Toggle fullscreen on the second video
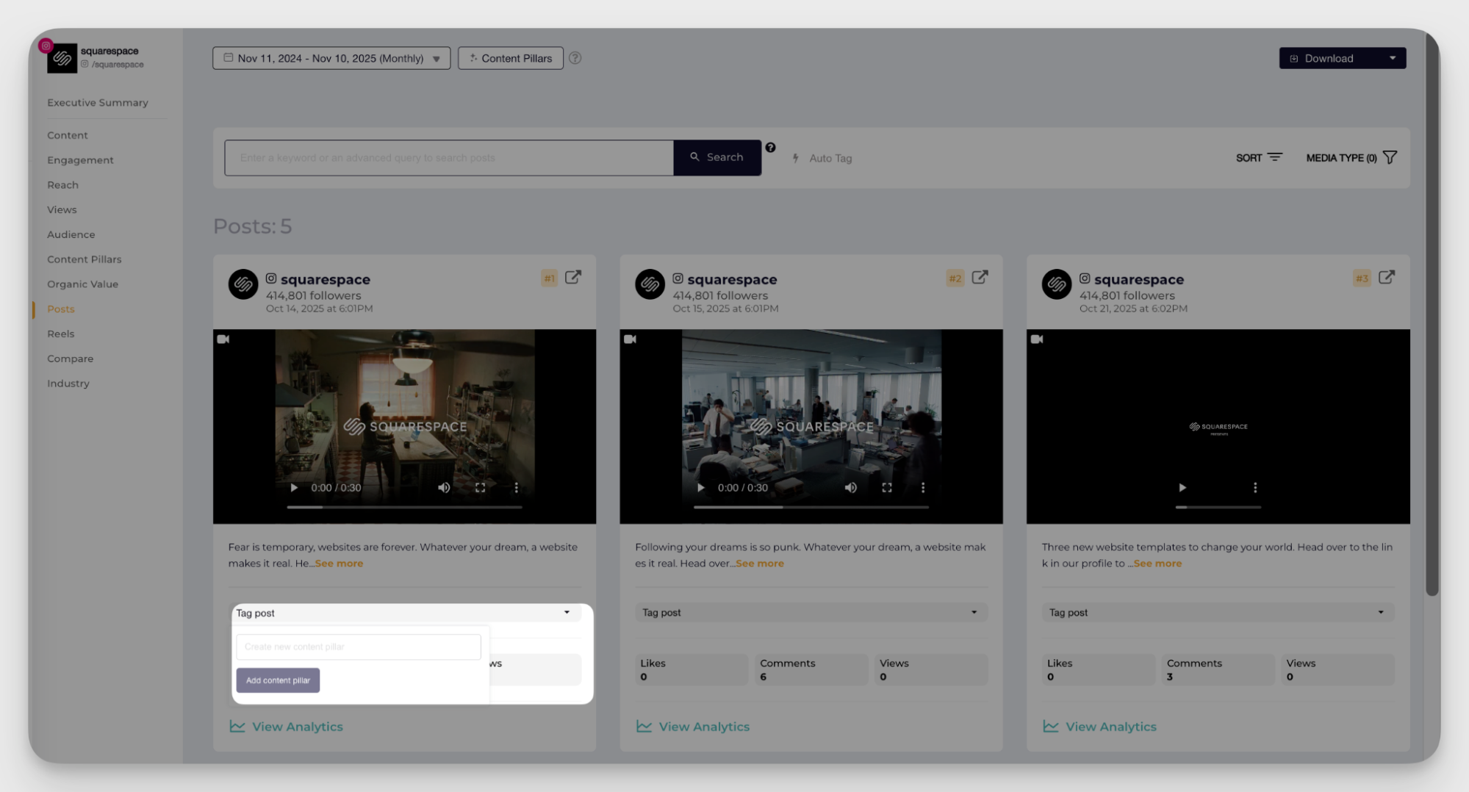 [x=887, y=487]
